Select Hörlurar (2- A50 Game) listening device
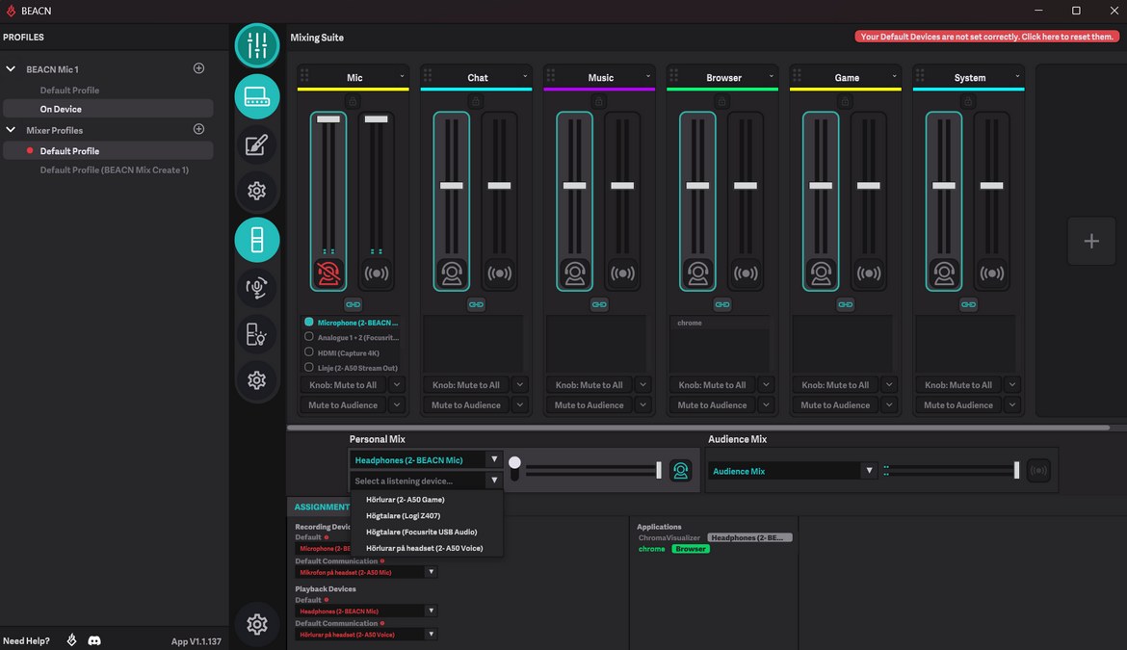Screen dimensions: 1127x650 pos(405,500)
